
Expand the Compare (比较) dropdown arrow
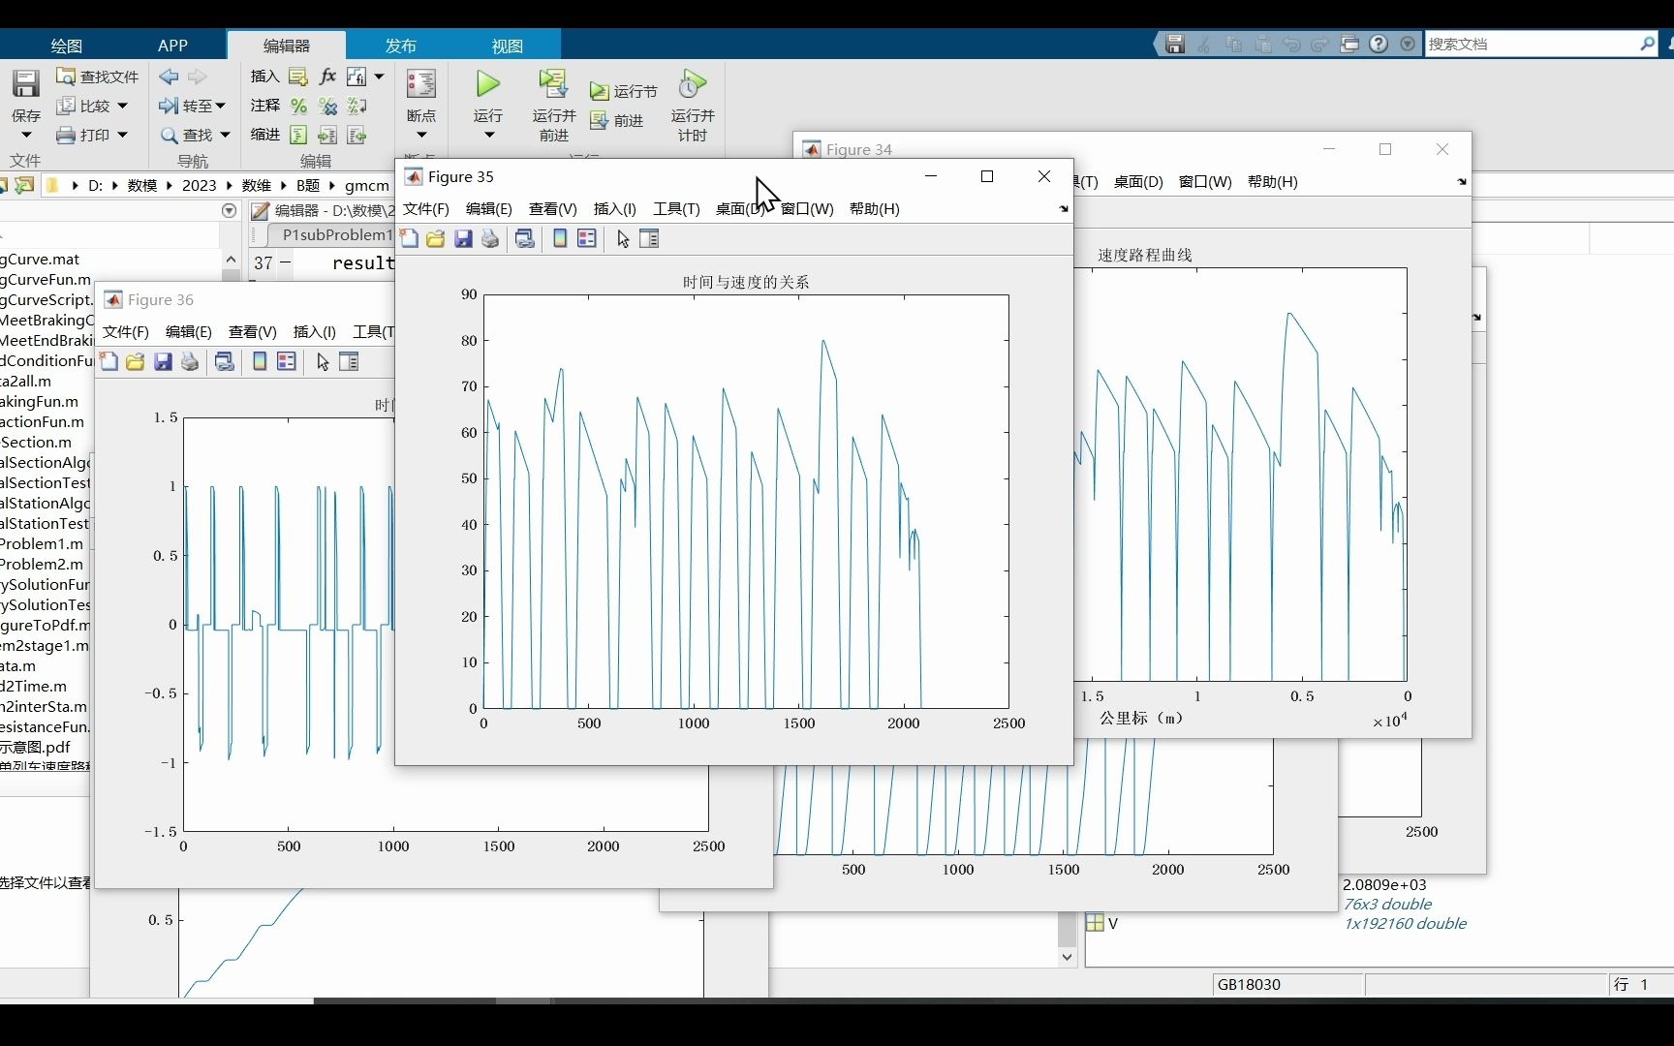[x=122, y=106]
